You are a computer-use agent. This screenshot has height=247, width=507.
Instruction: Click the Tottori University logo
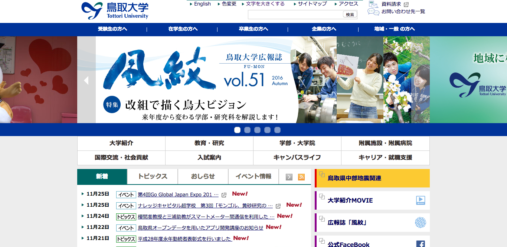click(x=115, y=11)
